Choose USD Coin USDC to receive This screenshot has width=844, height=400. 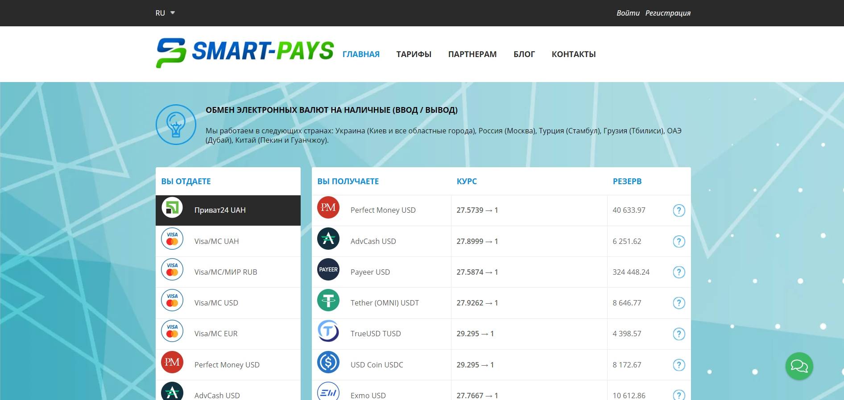[376, 365]
